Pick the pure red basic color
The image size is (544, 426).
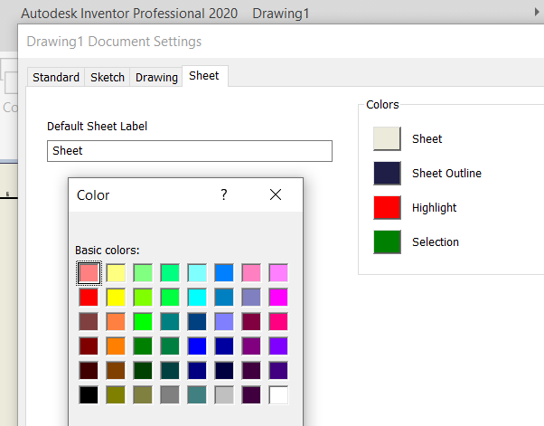pyautogui.click(x=89, y=297)
